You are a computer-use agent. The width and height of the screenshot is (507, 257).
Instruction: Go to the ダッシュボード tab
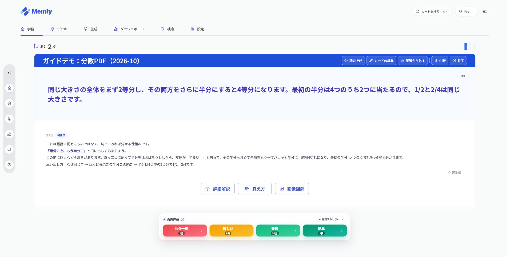pos(129,29)
